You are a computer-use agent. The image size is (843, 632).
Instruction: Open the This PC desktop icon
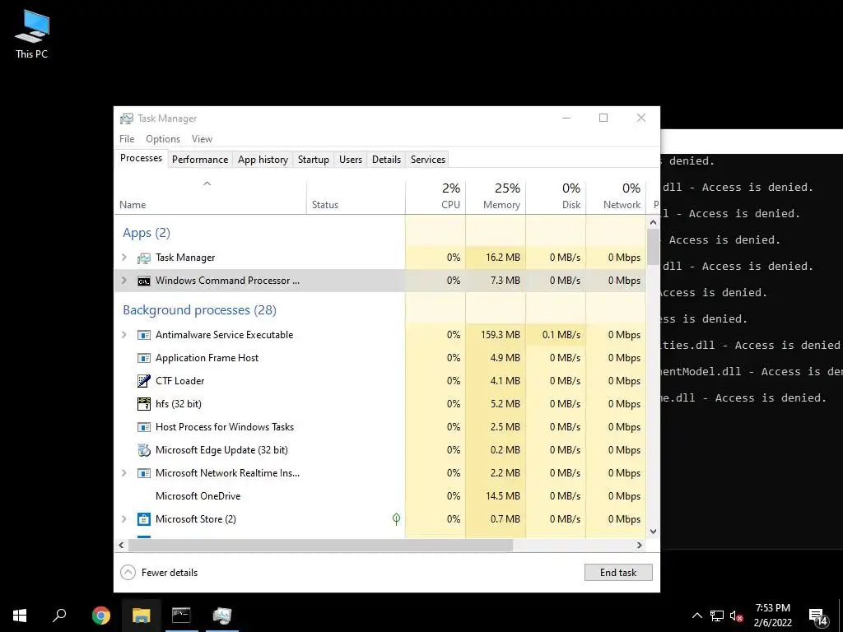(x=32, y=34)
